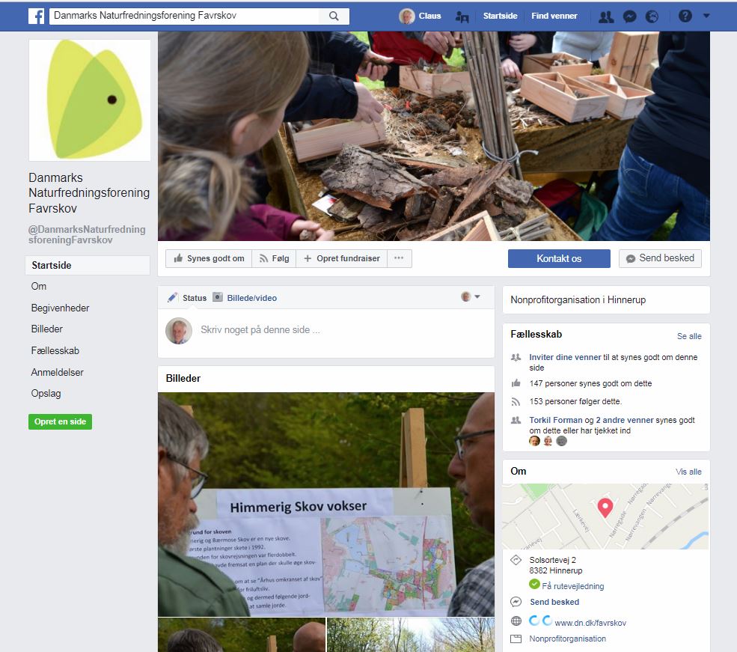
Task: Open Find venner in top bar
Action: [x=554, y=16]
